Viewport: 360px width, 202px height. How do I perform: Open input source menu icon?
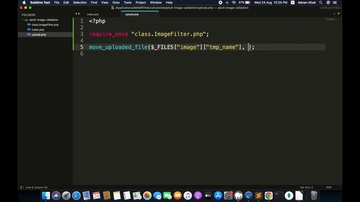(292, 2)
